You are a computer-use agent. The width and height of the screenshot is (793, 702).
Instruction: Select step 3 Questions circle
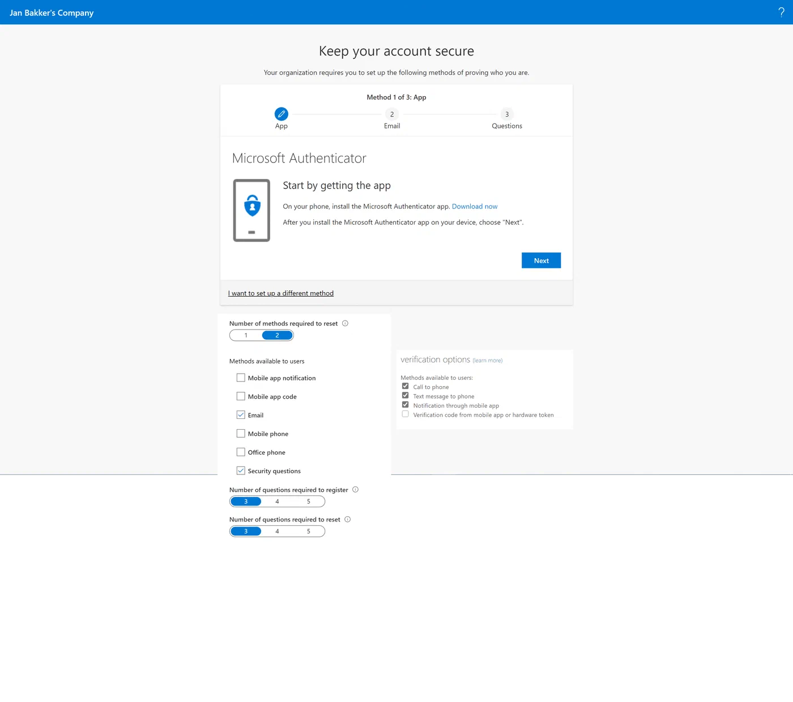point(507,114)
